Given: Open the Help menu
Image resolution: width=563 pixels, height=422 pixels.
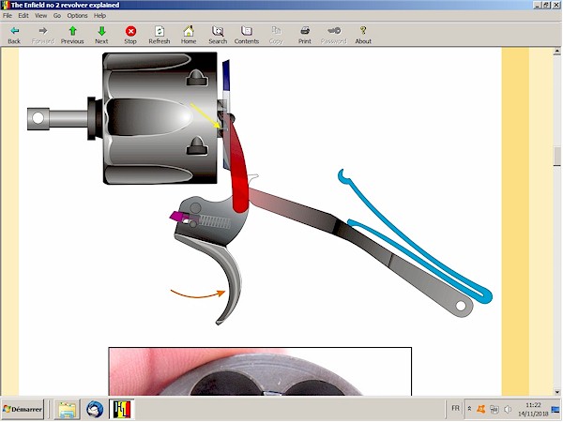Looking at the screenshot, I should click(x=99, y=15).
